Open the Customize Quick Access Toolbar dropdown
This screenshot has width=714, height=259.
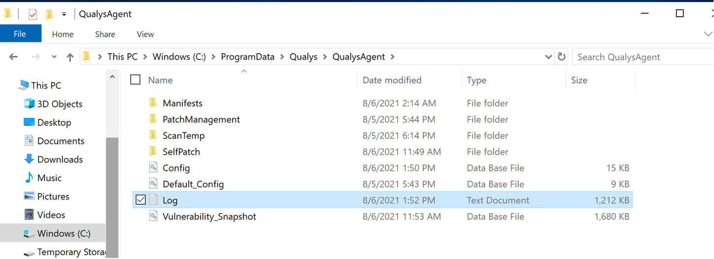pyautogui.click(x=64, y=14)
